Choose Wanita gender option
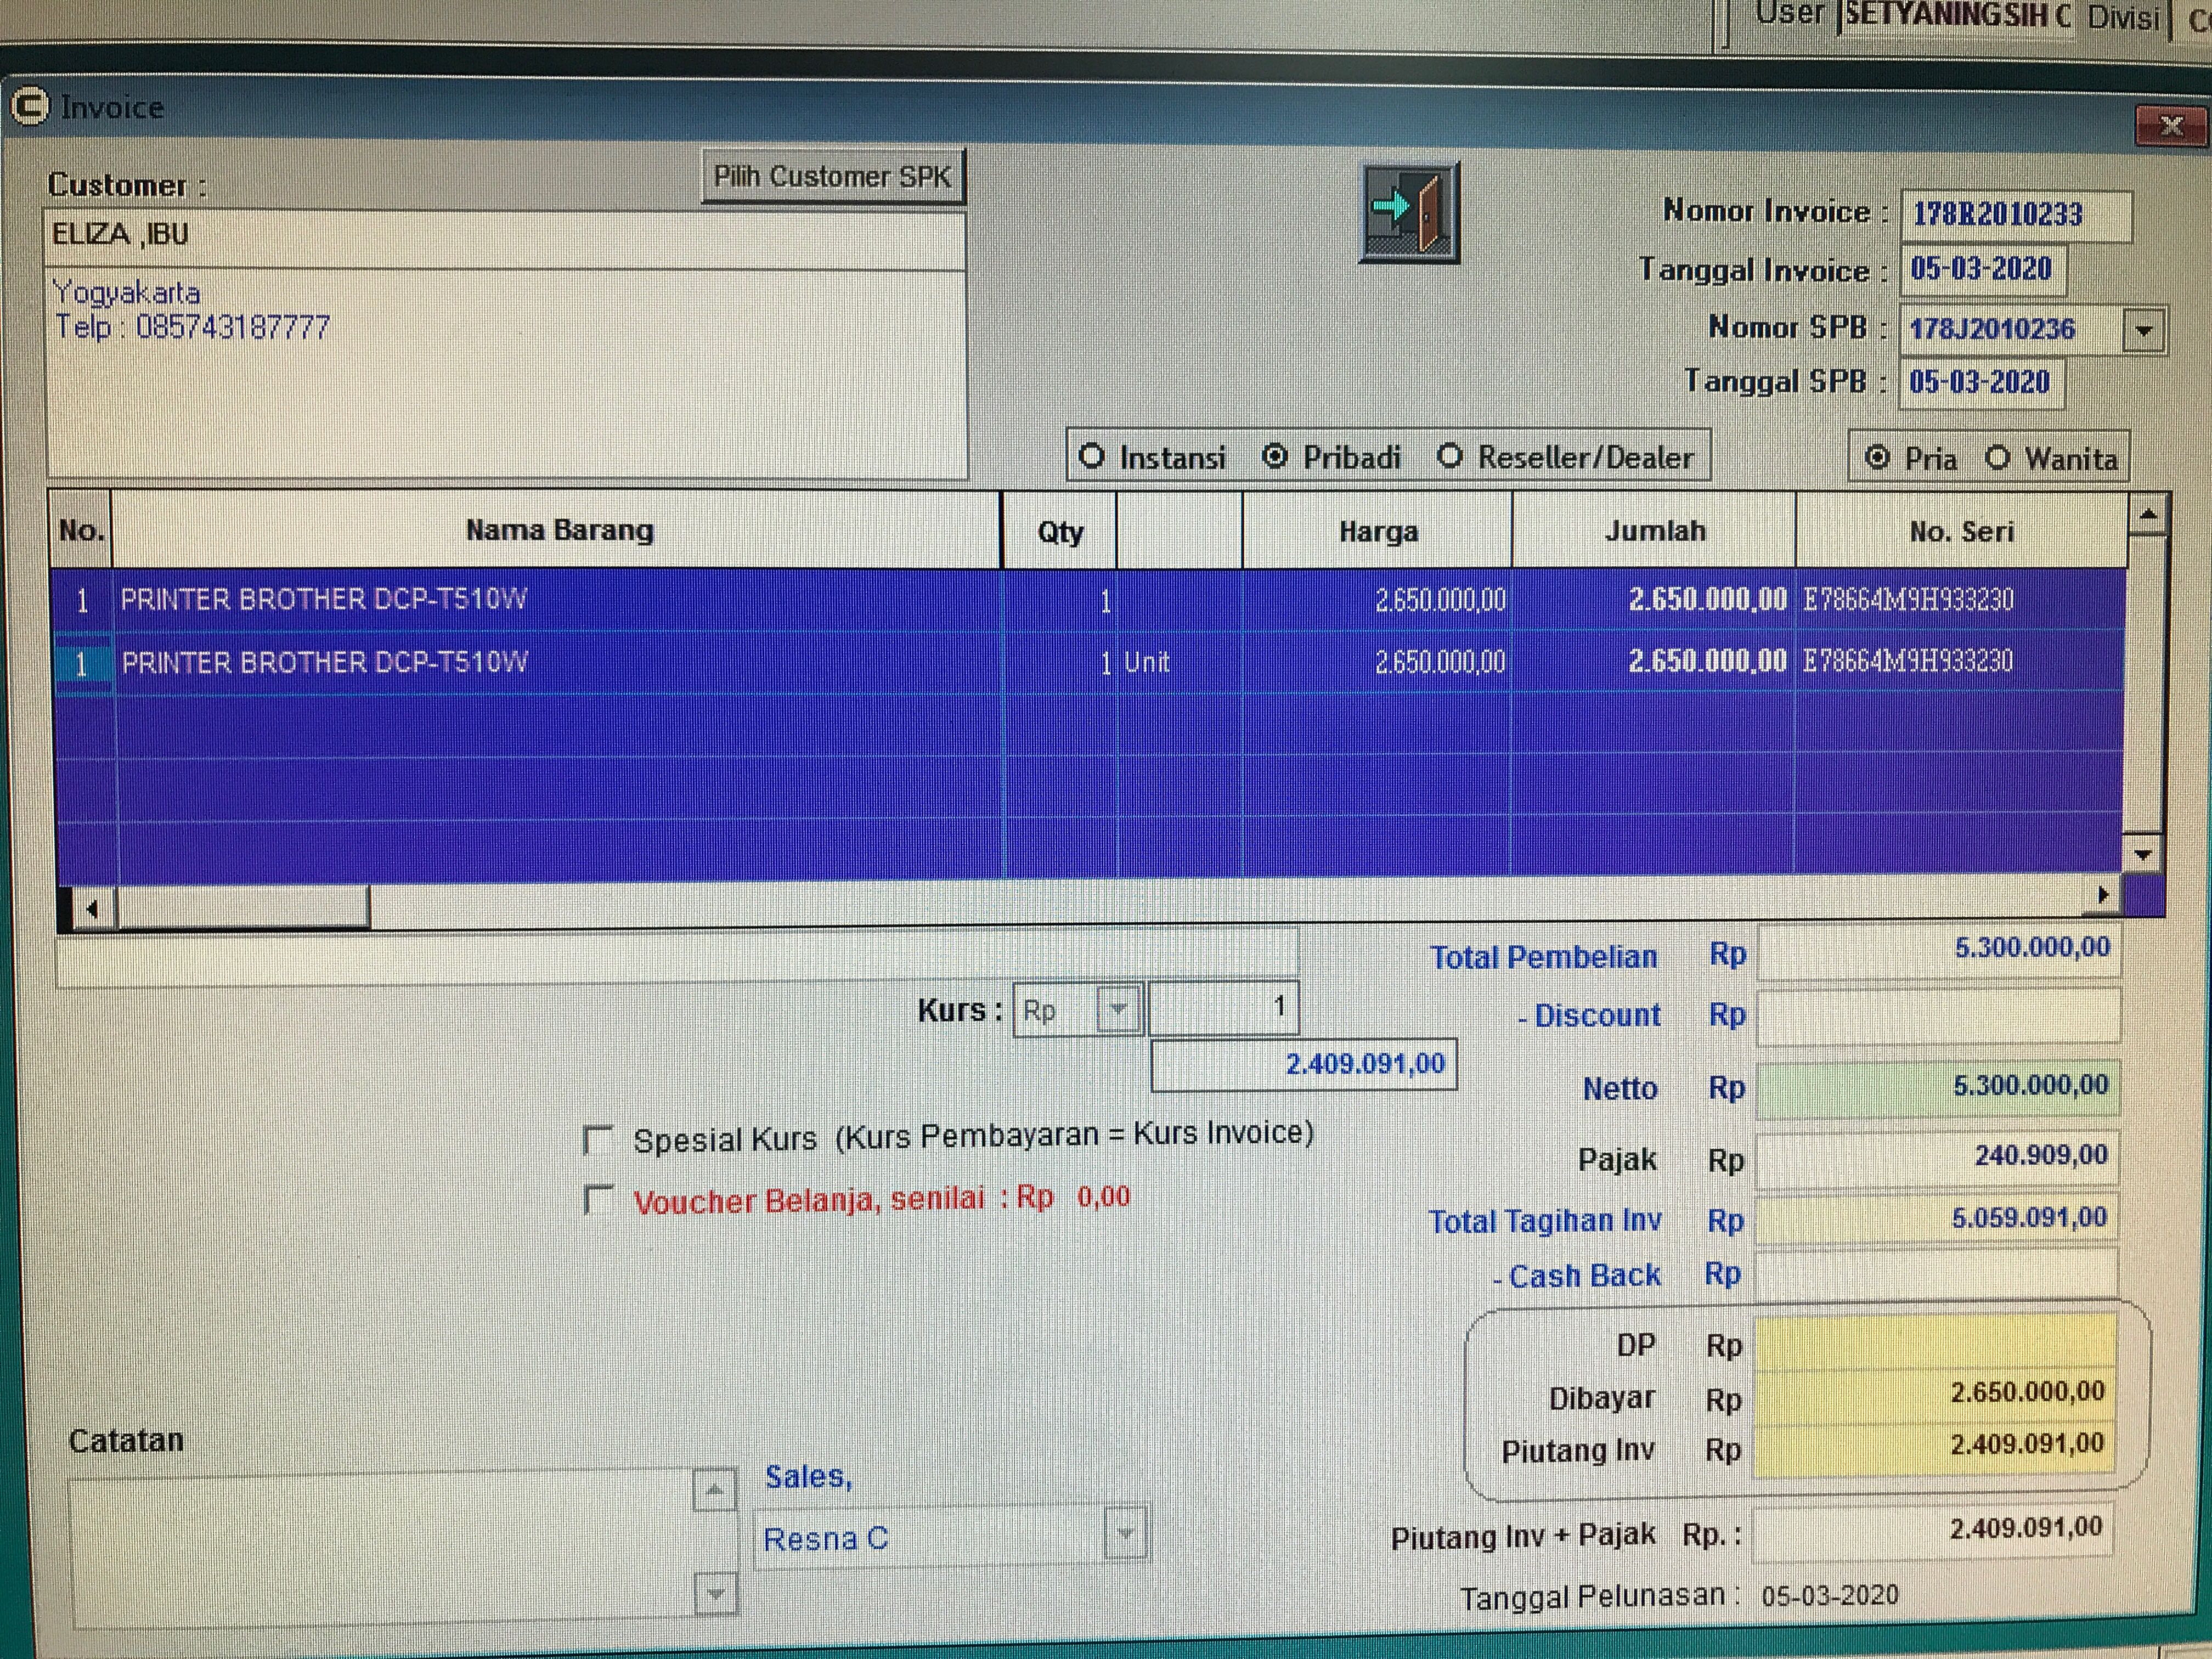Screen dimensions: 2212x1659 click(1998, 458)
